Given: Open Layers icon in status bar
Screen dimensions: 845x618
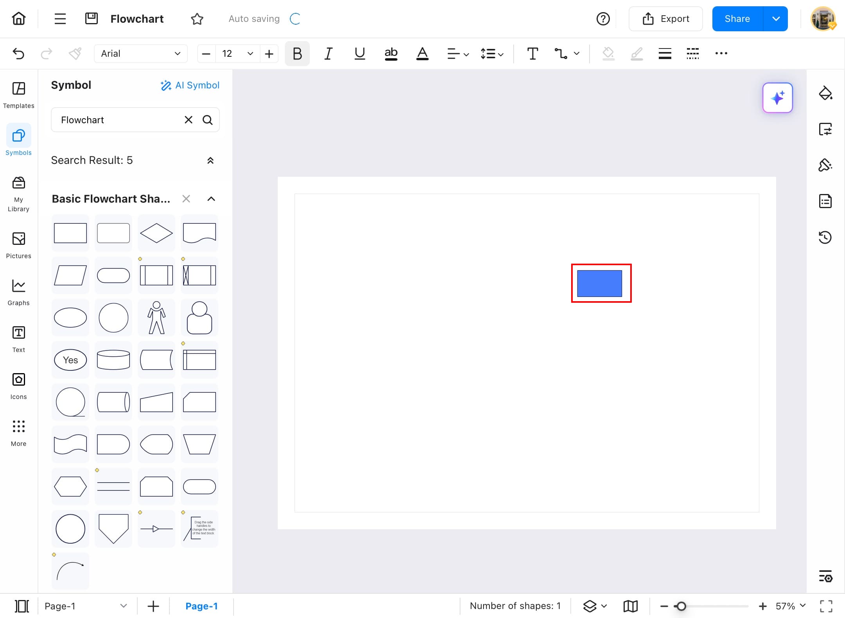Looking at the screenshot, I should (x=590, y=606).
